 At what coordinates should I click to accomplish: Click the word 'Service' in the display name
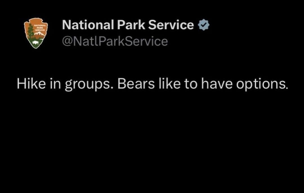pos(171,25)
